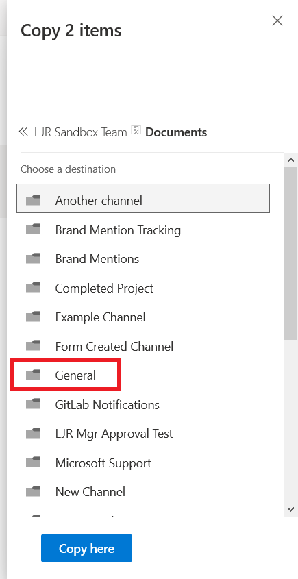The height and width of the screenshot is (579, 298).
Task: Click the folder icon beside GitLab Notifications
Action: click(x=33, y=404)
